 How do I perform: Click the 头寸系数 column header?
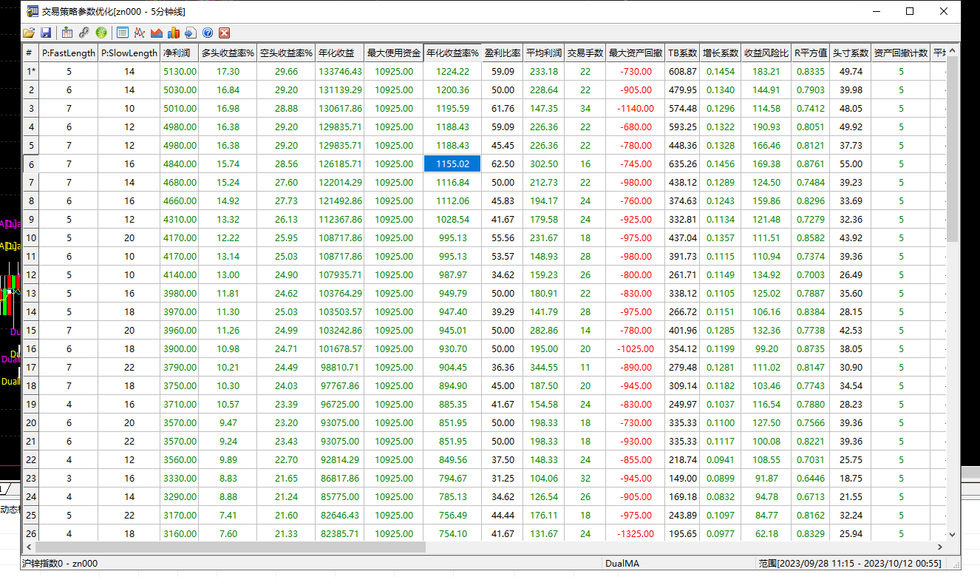(x=851, y=53)
